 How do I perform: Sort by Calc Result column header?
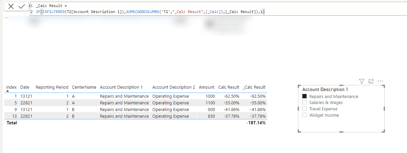229,87
